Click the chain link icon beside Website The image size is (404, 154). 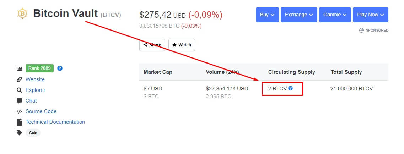pos(19,79)
